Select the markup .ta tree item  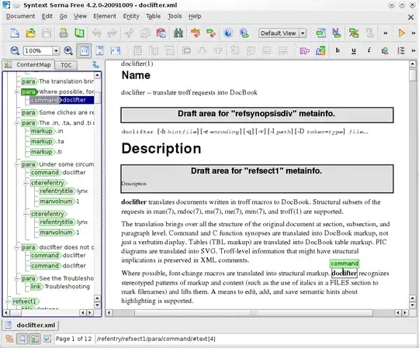47,141
